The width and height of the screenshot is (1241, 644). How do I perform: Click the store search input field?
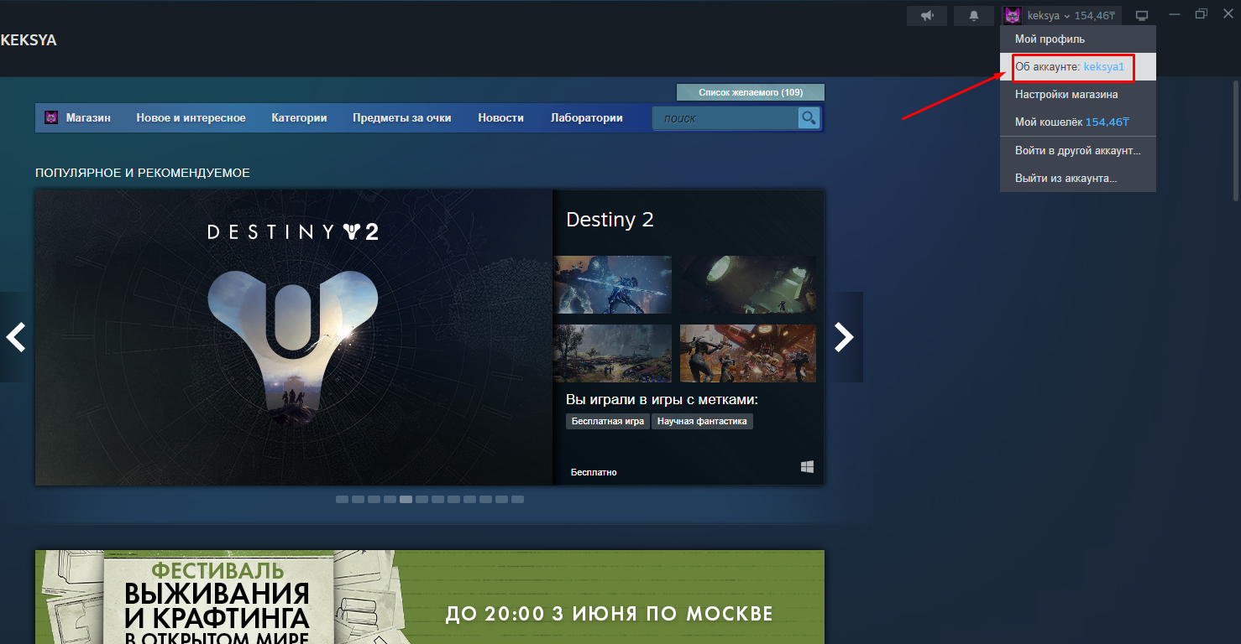point(725,118)
